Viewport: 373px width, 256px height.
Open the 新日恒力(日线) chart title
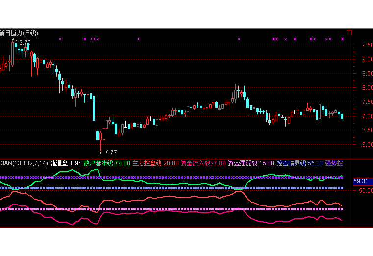[19, 33]
